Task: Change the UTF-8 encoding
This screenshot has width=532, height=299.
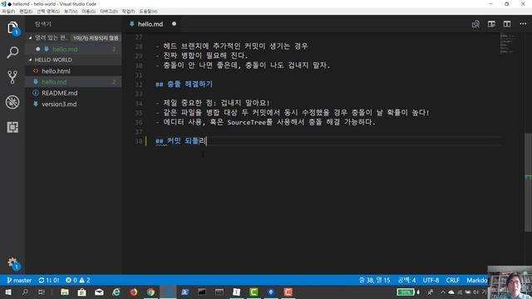Action: click(431, 281)
